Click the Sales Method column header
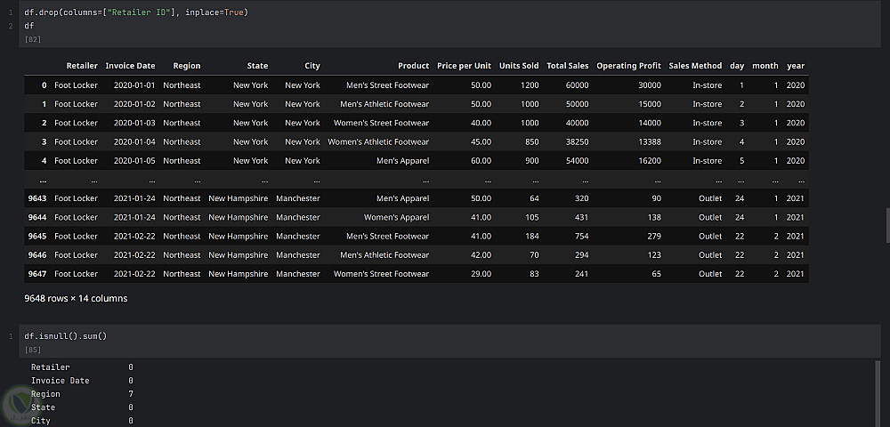Screen dimensions: 890x427 (x=695, y=66)
